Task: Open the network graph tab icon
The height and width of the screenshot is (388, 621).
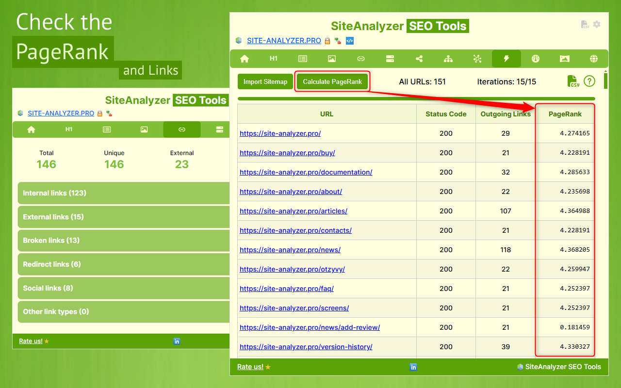Action: tap(477, 59)
